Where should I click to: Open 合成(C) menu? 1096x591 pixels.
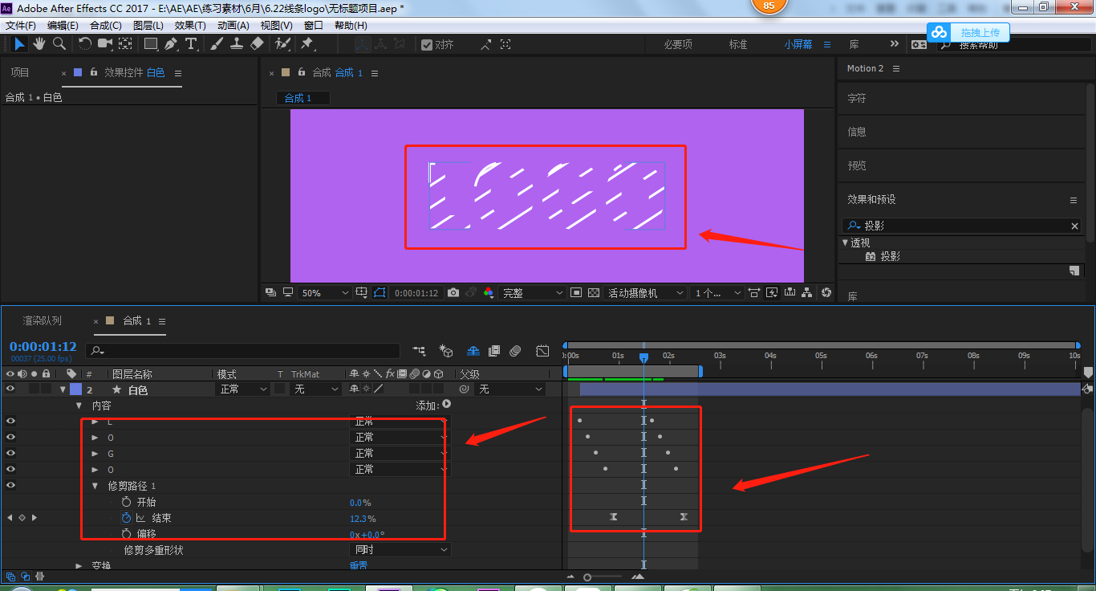coord(106,26)
